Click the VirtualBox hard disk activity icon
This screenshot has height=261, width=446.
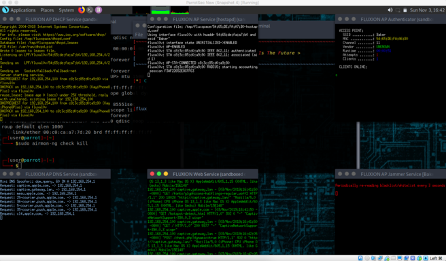pyautogui.click(x=360, y=258)
